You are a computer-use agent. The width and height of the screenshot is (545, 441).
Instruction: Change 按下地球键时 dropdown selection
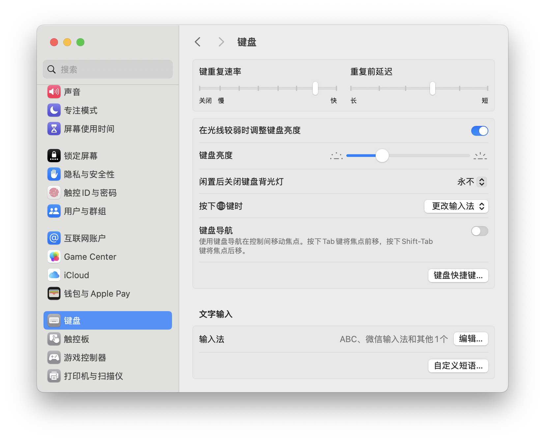[456, 206]
